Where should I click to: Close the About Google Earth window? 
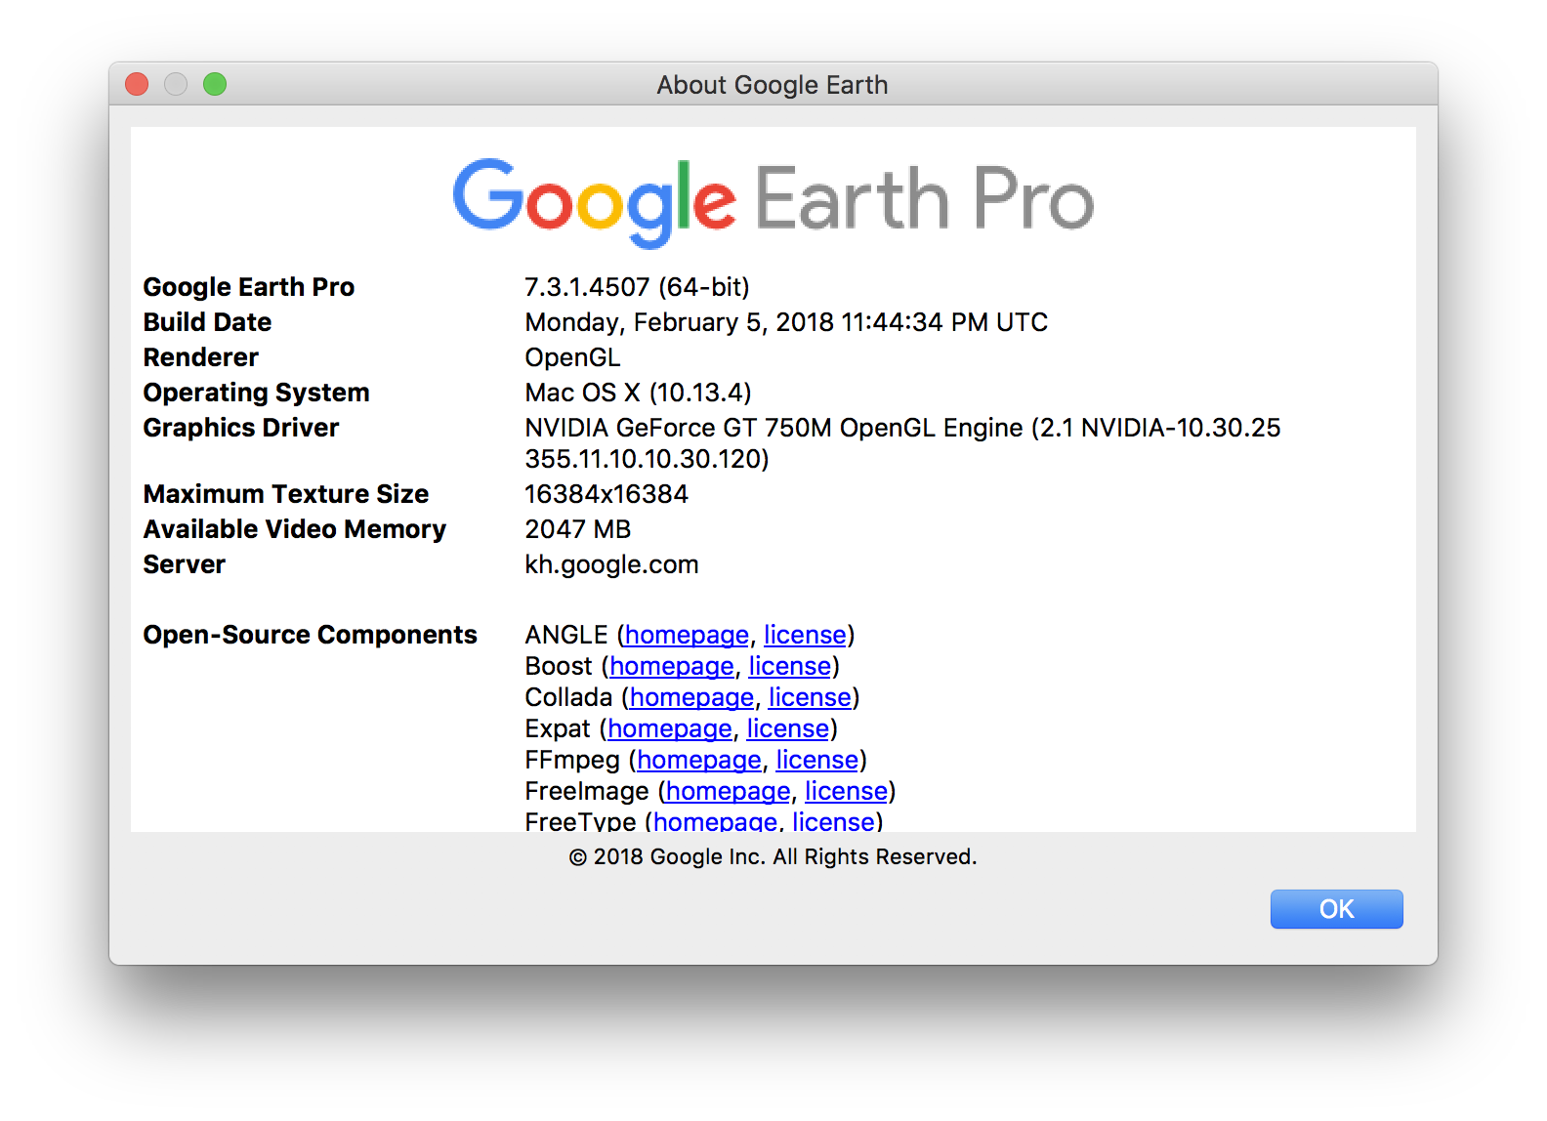(137, 85)
